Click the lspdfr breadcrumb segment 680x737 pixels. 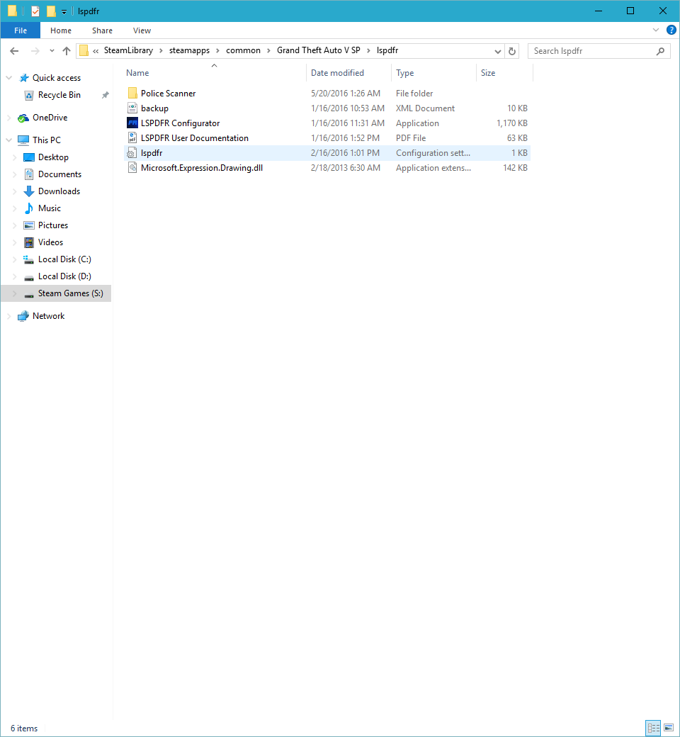[x=387, y=50]
